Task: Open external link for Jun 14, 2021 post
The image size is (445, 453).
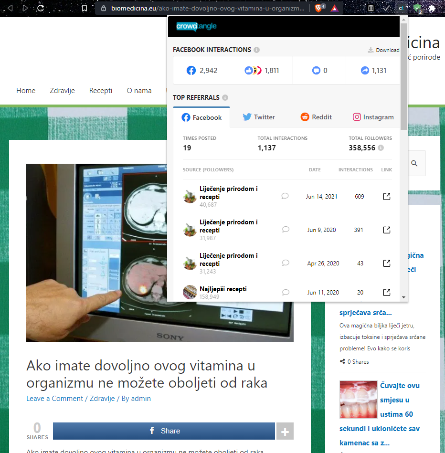Action: coord(387,197)
